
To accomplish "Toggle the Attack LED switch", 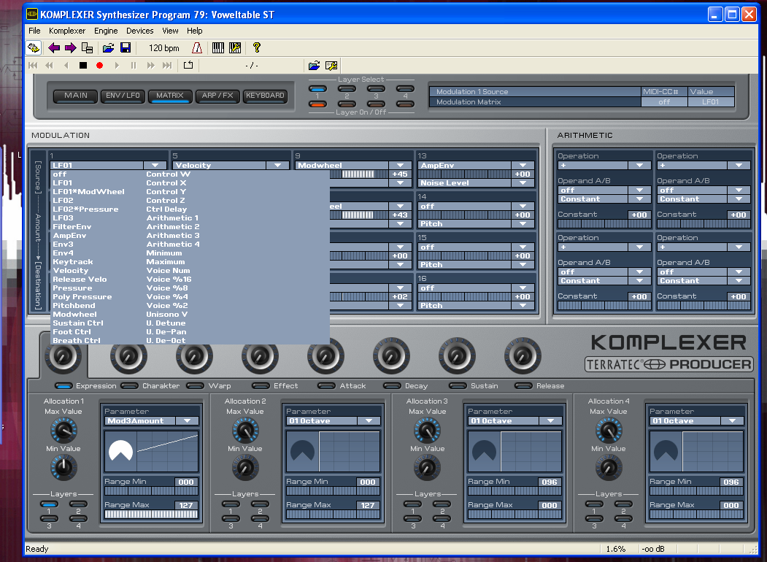I will pos(327,386).
